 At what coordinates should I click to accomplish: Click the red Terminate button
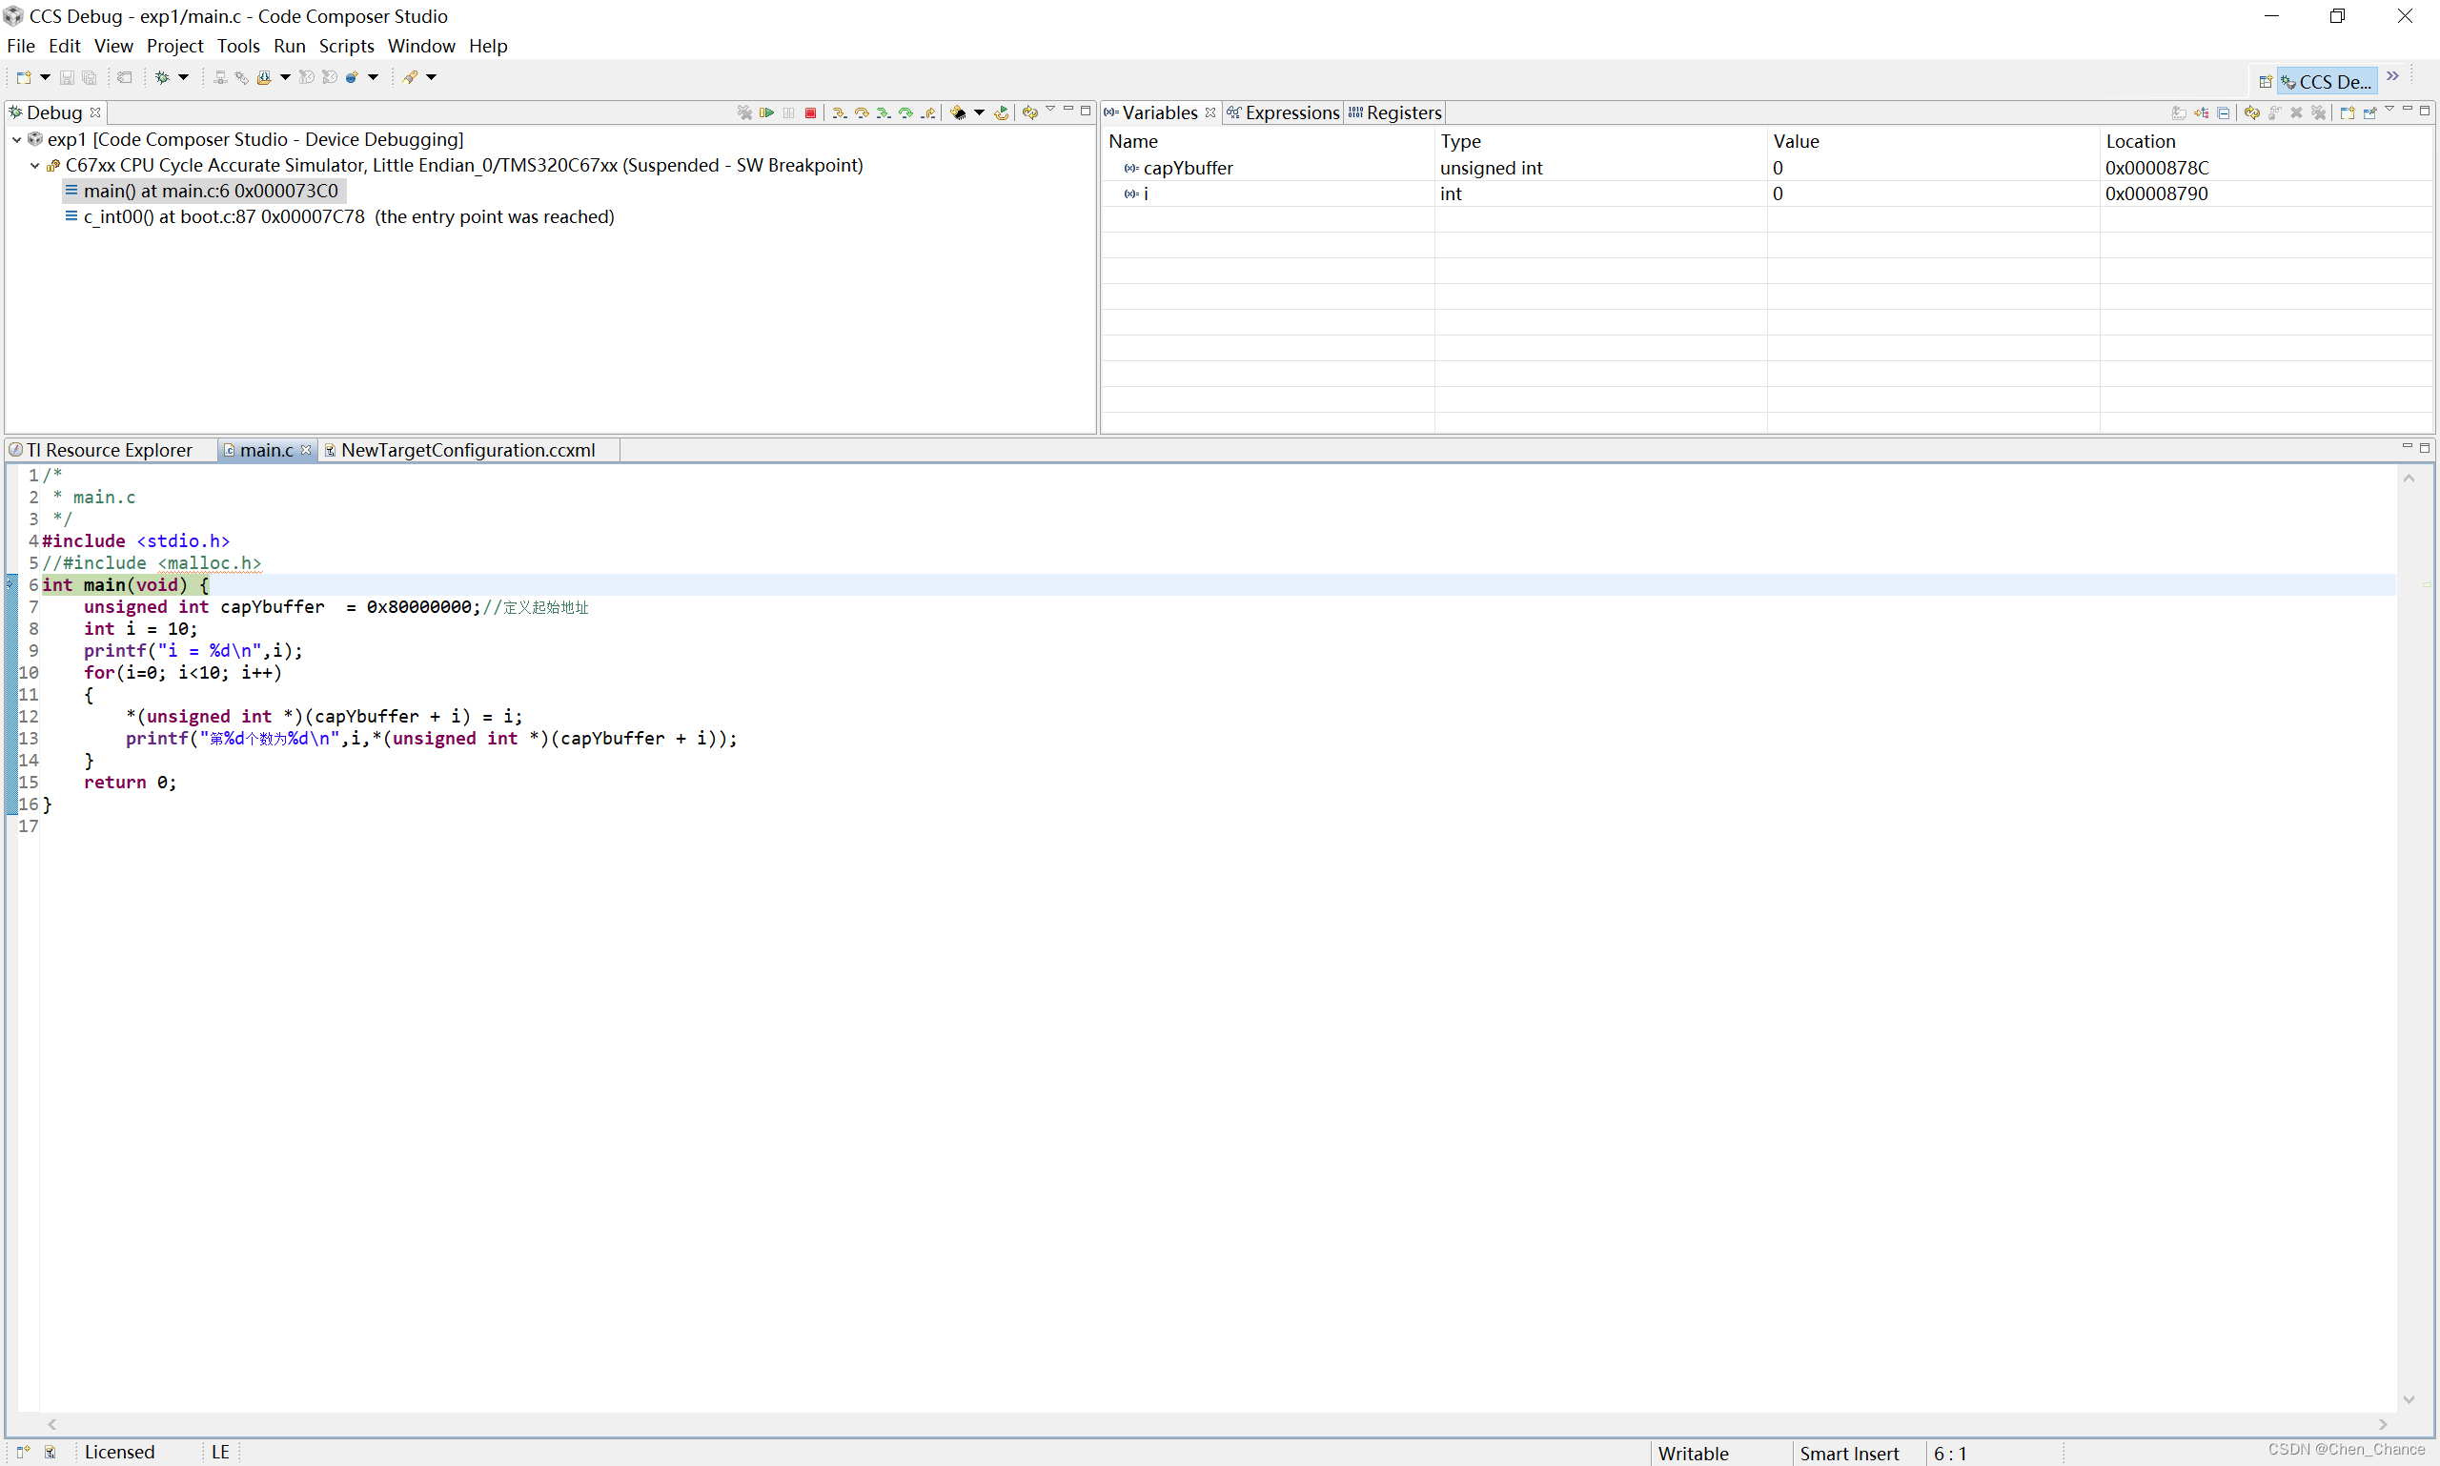(x=810, y=112)
